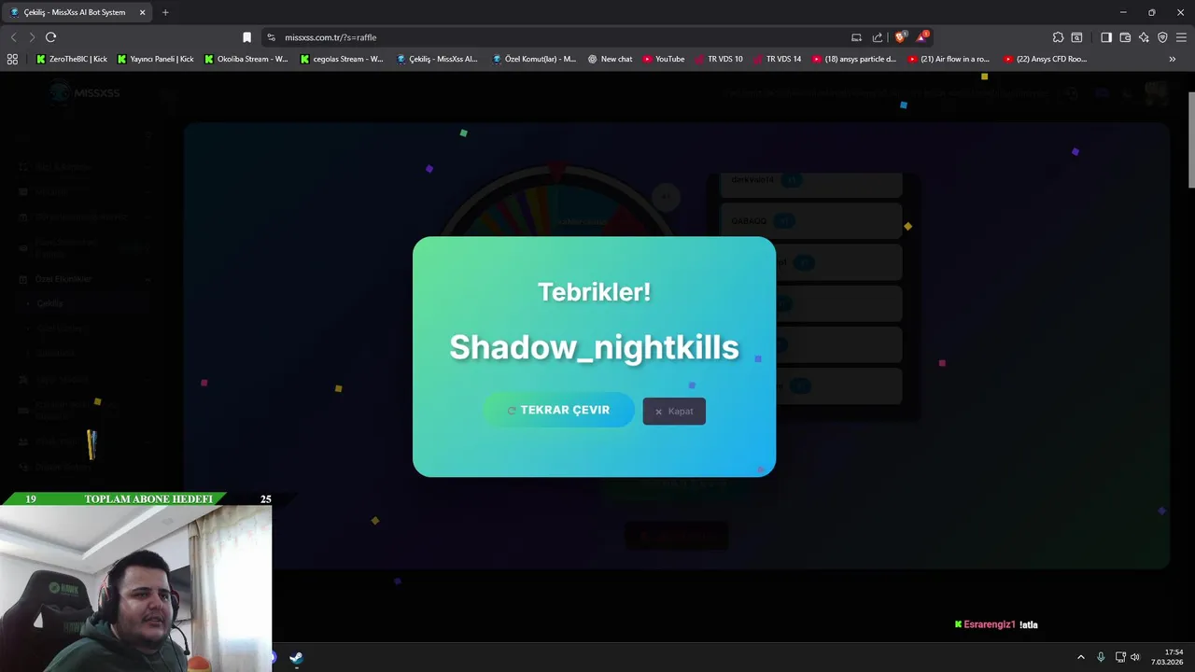The height and width of the screenshot is (672, 1195).
Task: Click the Esrarengiz1 chat username
Action: 989,624
